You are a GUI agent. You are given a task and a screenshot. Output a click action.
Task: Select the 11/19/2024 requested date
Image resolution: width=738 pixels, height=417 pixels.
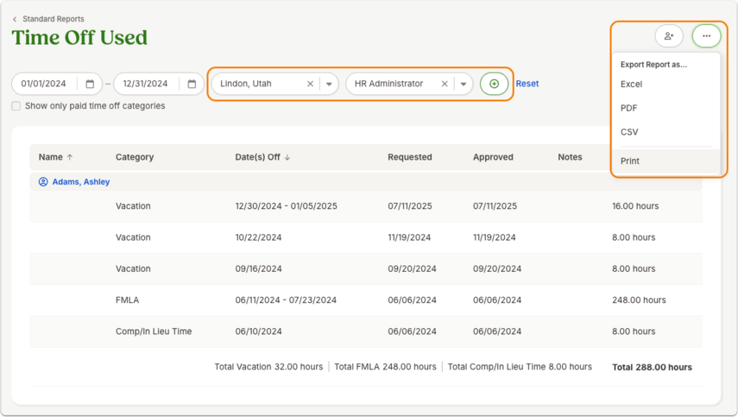click(x=409, y=237)
